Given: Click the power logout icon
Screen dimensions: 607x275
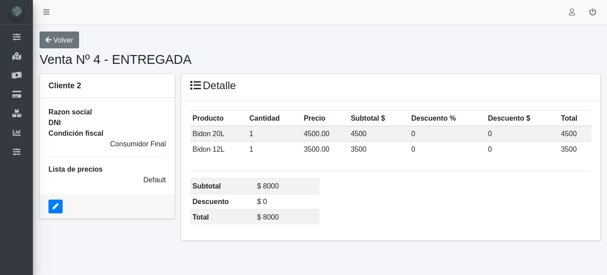Looking at the screenshot, I should pyautogui.click(x=592, y=12).
